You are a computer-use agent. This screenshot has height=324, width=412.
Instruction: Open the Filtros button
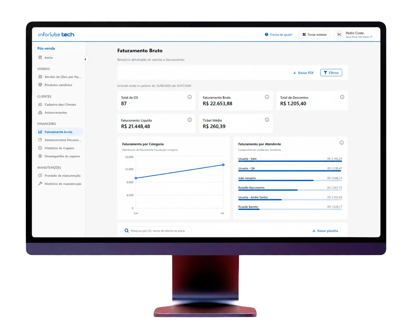click(x=331, y=73)
